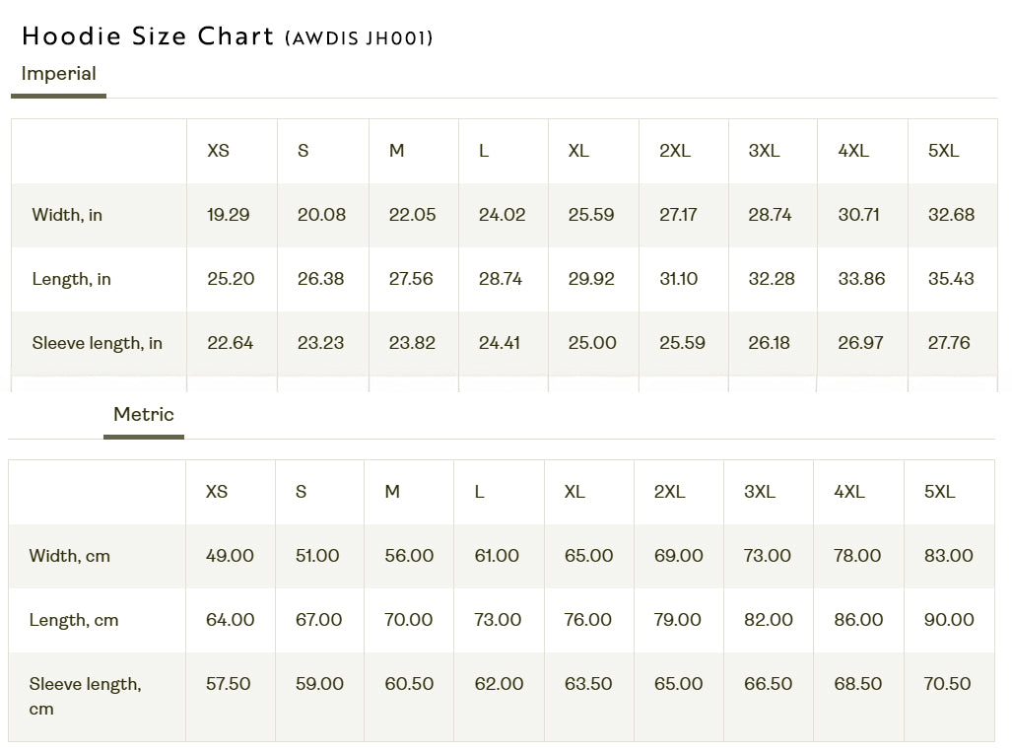Click the "Length, in" row label
This screenshot has width=1012, height=753.
71,279
